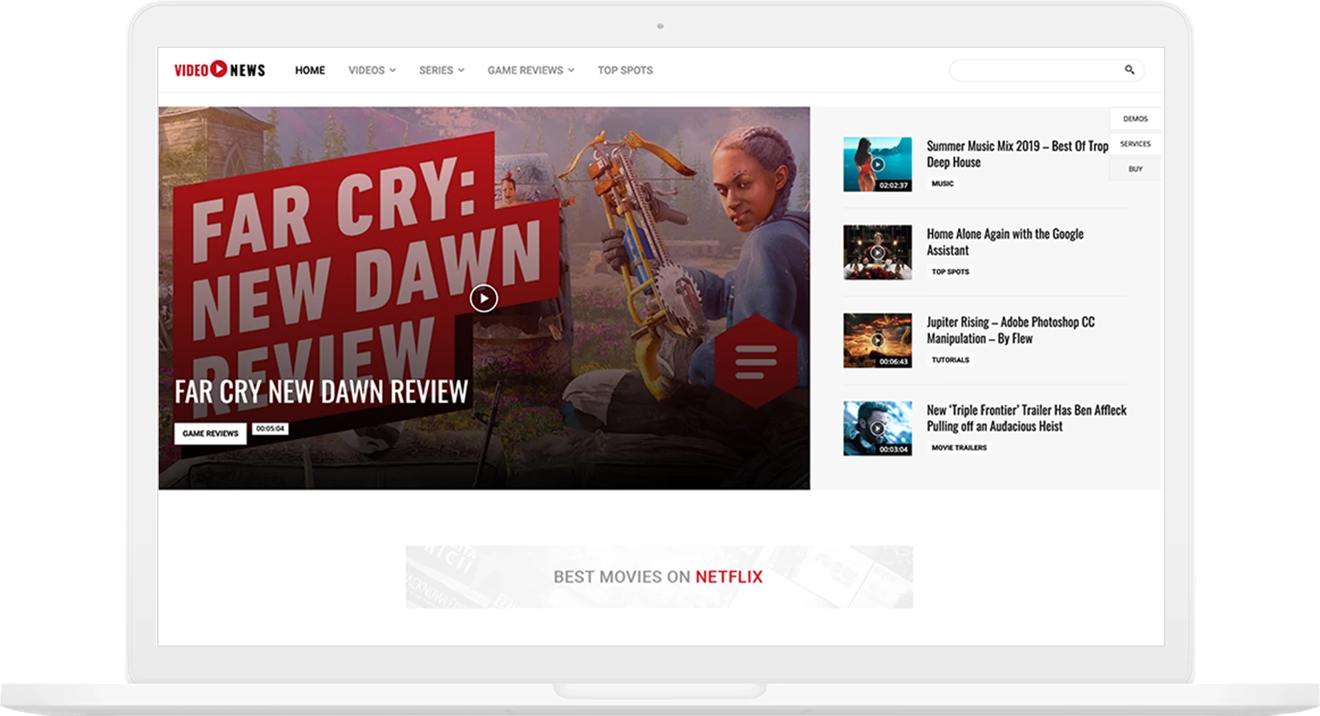Click the Video News logo
This screenshot has width=1320, height=716.
pyautogui.click(x=219, y=70)
